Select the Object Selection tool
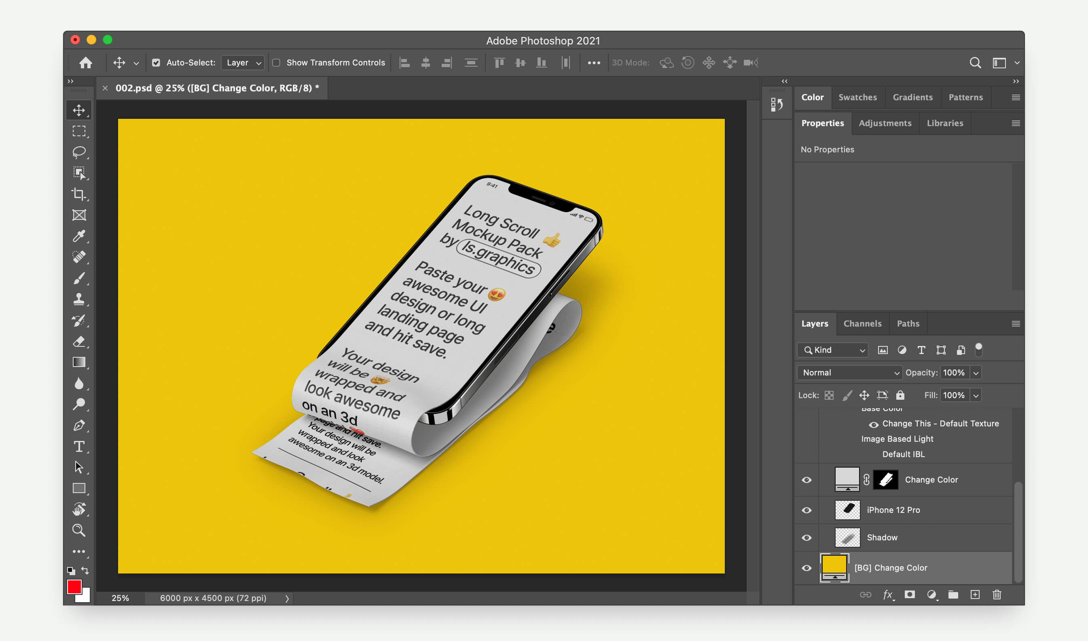The height and width of the screenshot is (641, 1088). pos(79,173)
